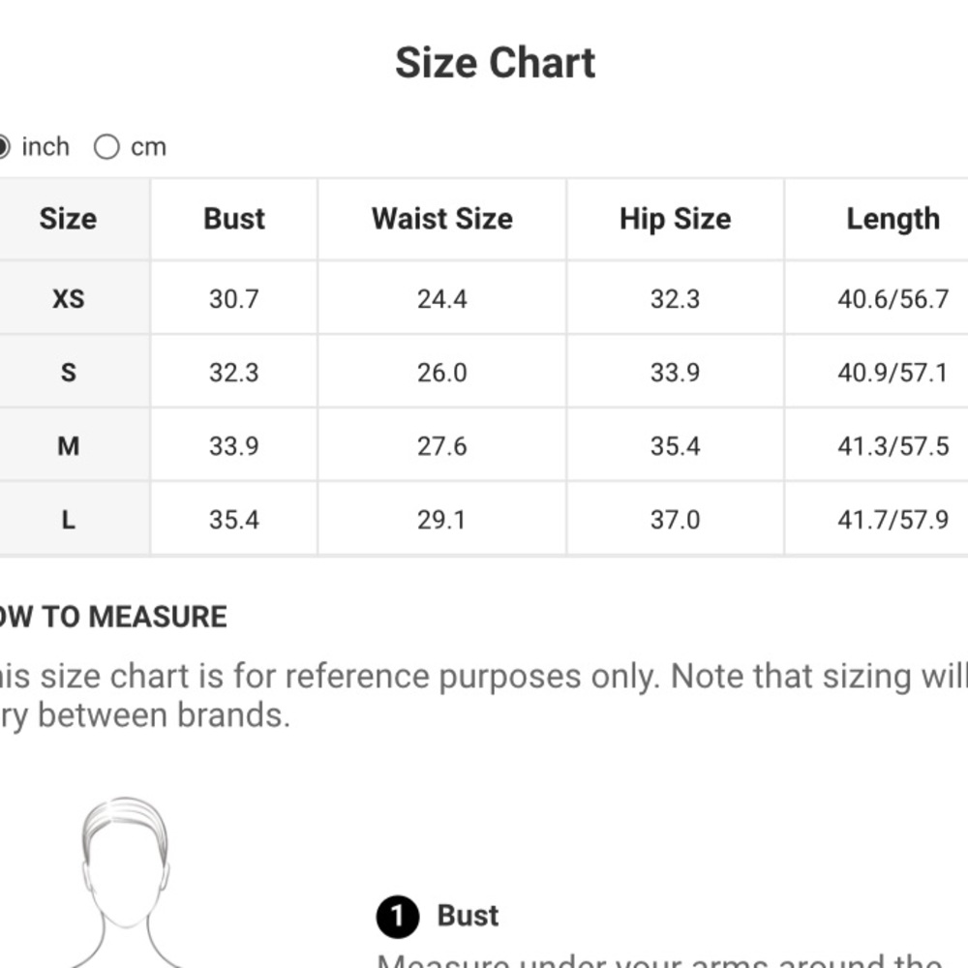The width and height of the screenshot is (968, 968).
Task: Select the XS size row label
Action: point(68,299)
